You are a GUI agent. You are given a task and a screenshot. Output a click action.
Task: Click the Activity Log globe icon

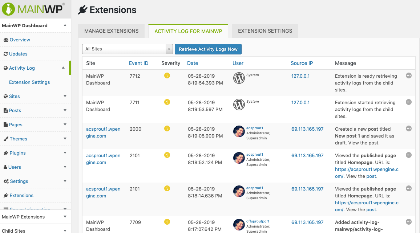click(5, 68)
